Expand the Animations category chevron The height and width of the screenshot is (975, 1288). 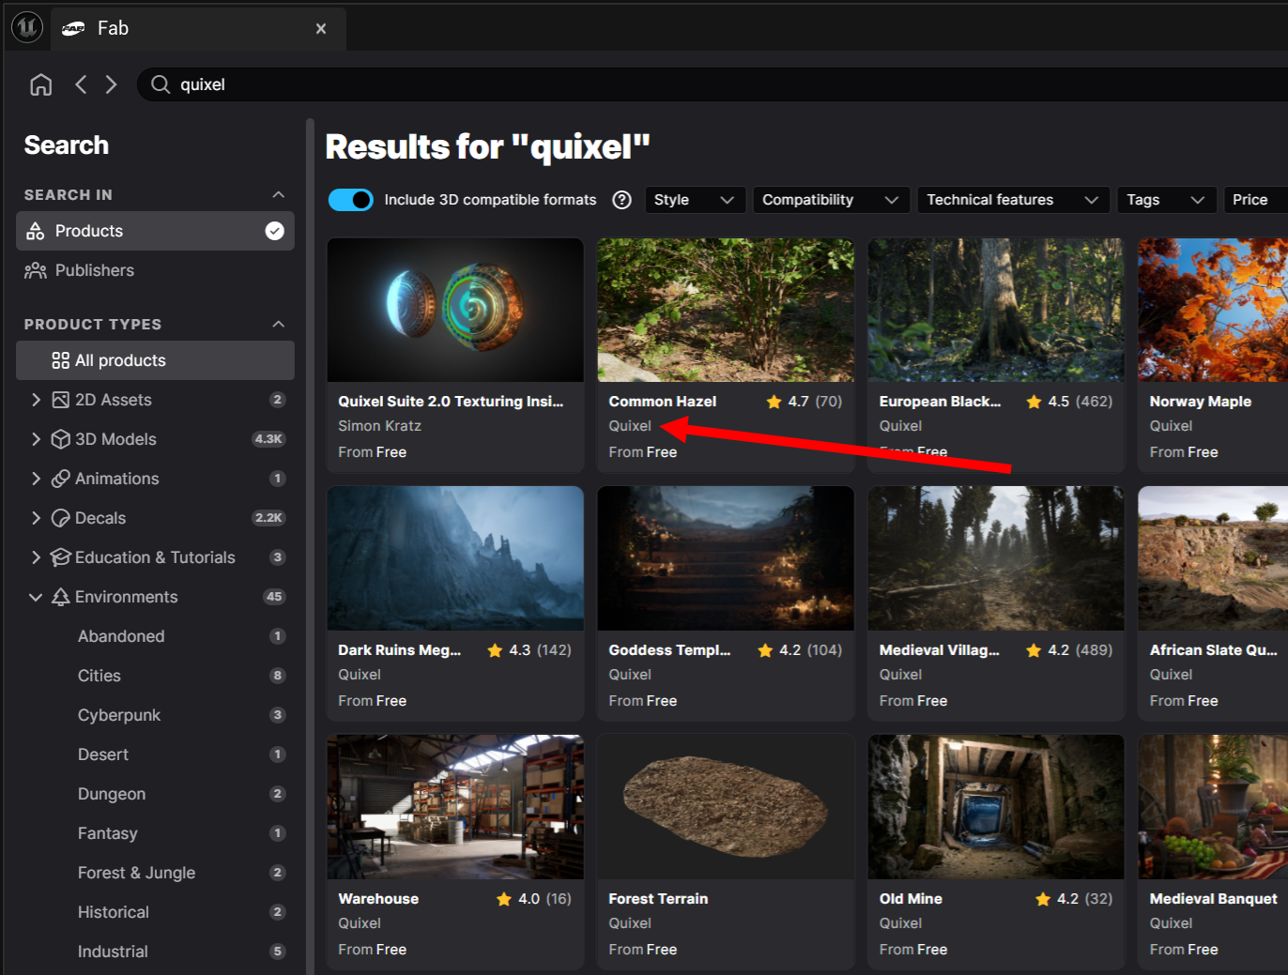click(x=36, y=479)
